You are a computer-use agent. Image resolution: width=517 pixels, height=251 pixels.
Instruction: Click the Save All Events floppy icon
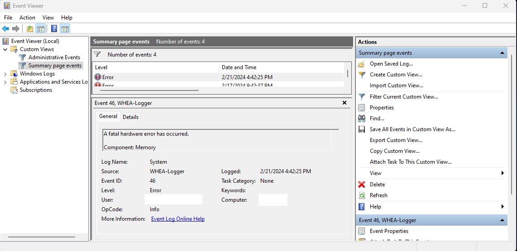362,129
